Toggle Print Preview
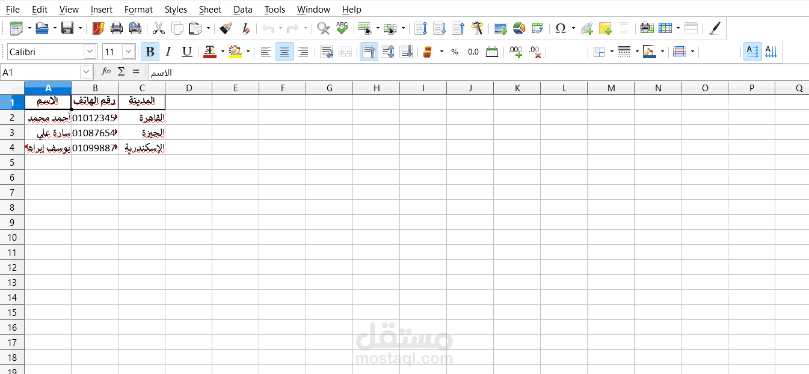The image size is (809, 374). [135, 28]
